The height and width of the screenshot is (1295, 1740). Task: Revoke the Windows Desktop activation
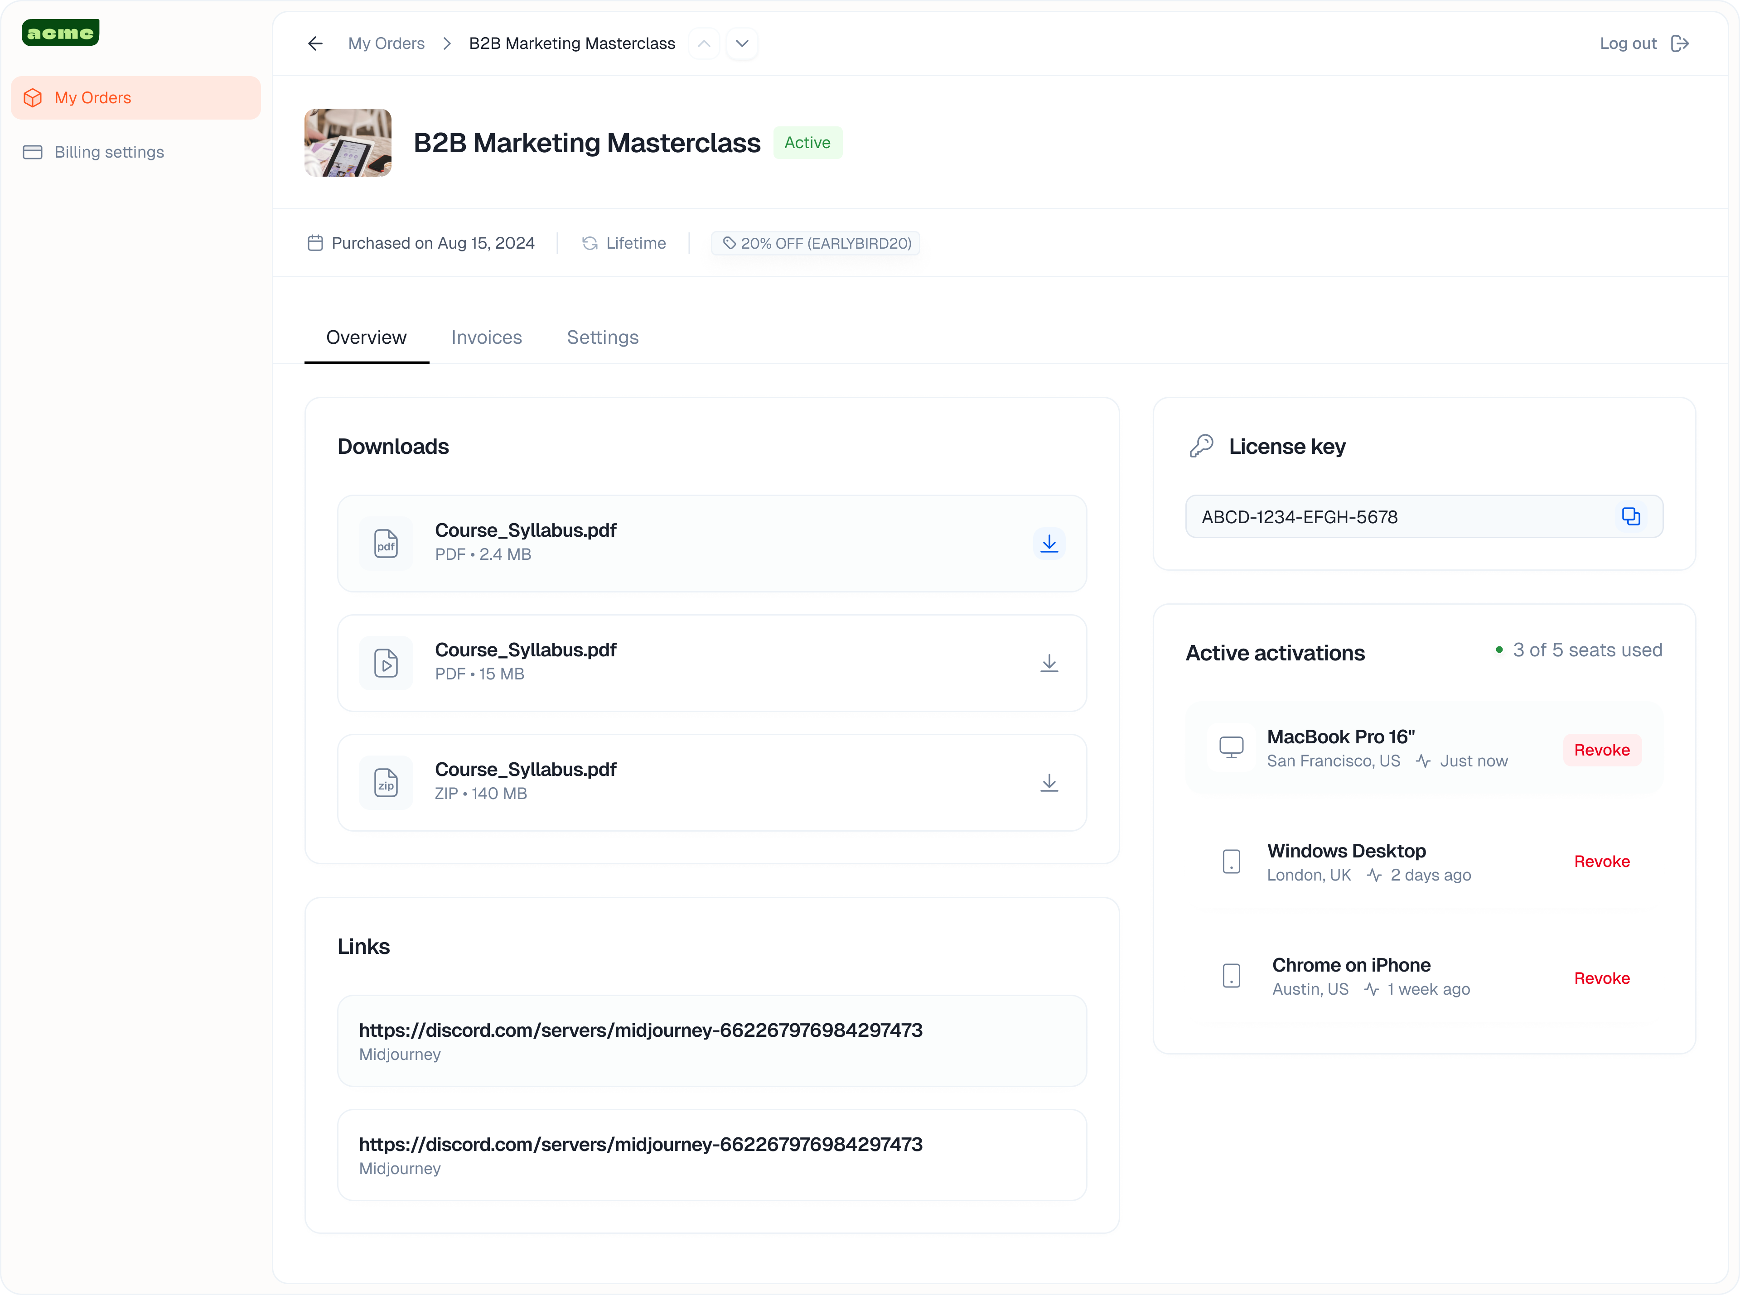coord(1601,862)
